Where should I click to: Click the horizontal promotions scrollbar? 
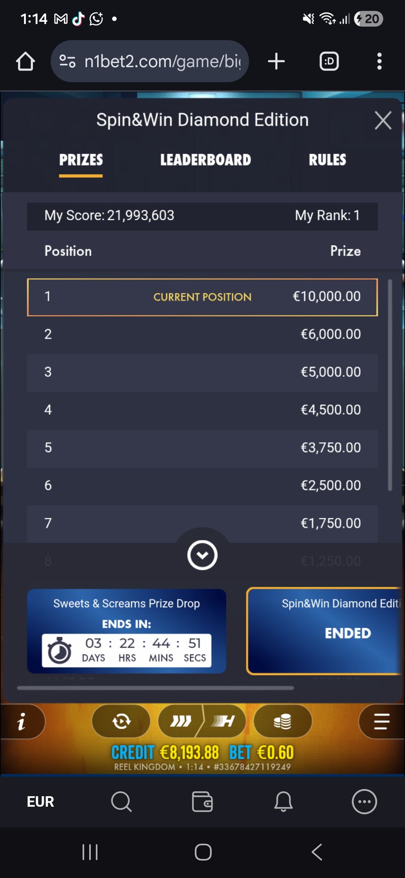[155, 688]
